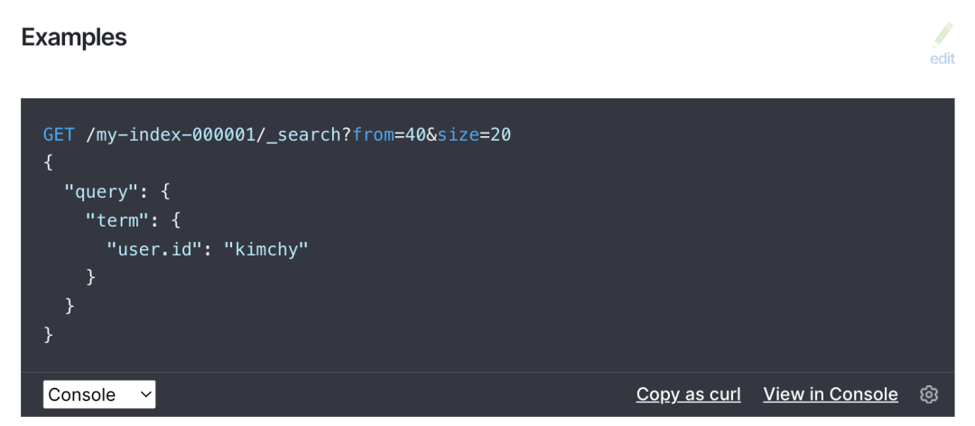Click the "query" key in code
The image size is (975, 426).
click(101, 192)
